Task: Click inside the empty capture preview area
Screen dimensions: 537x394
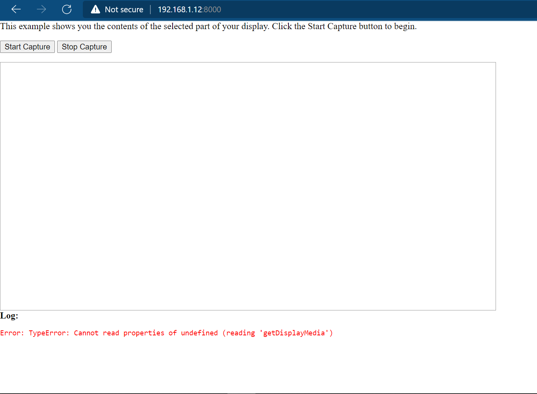Action: point(248,186)
